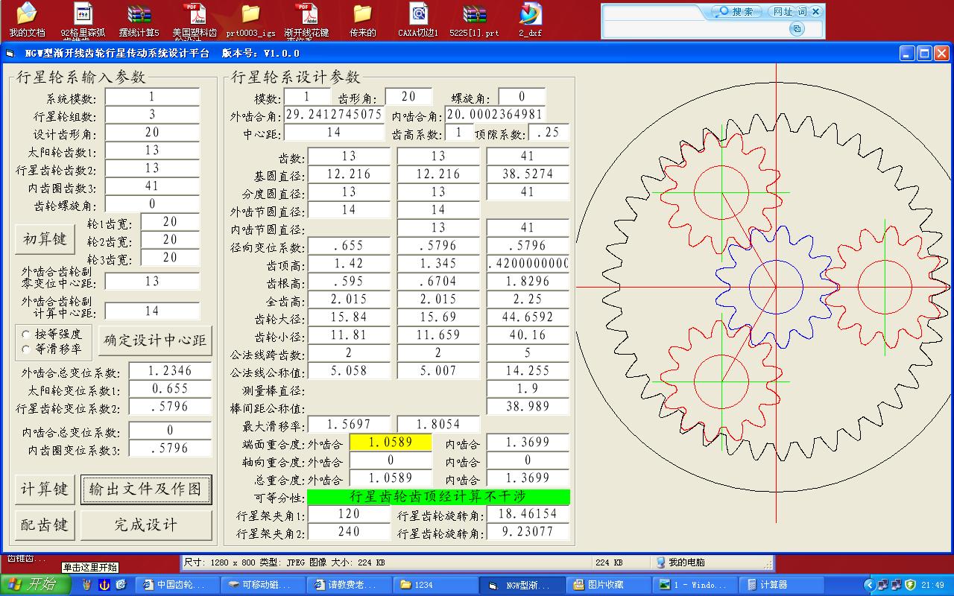
Task: Click the 轮1齿宽 input field
Action: (x=170, y=222)
